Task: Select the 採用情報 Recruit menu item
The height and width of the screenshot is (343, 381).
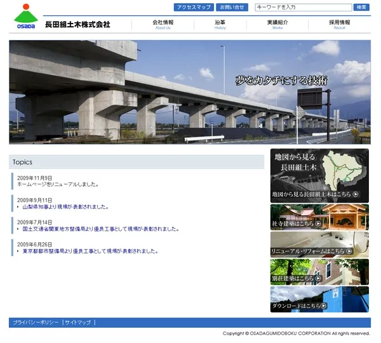Action: click(x=339, y=24)
